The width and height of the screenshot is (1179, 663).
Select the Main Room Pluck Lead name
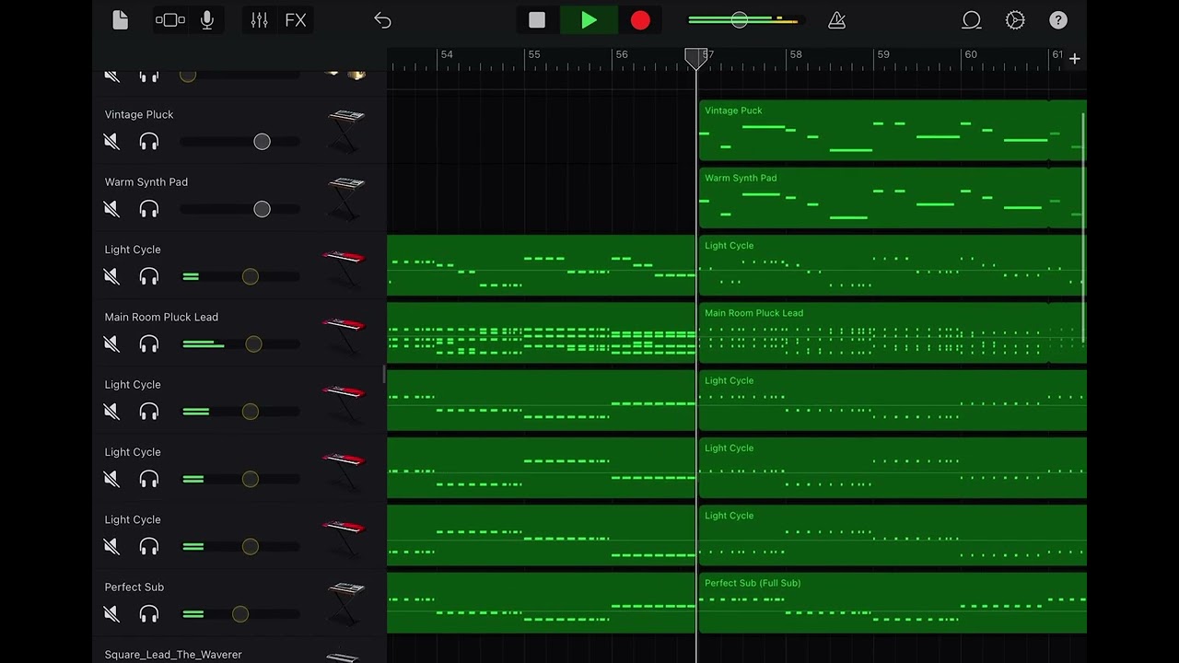pyautogui.click(x=161, y=317)
